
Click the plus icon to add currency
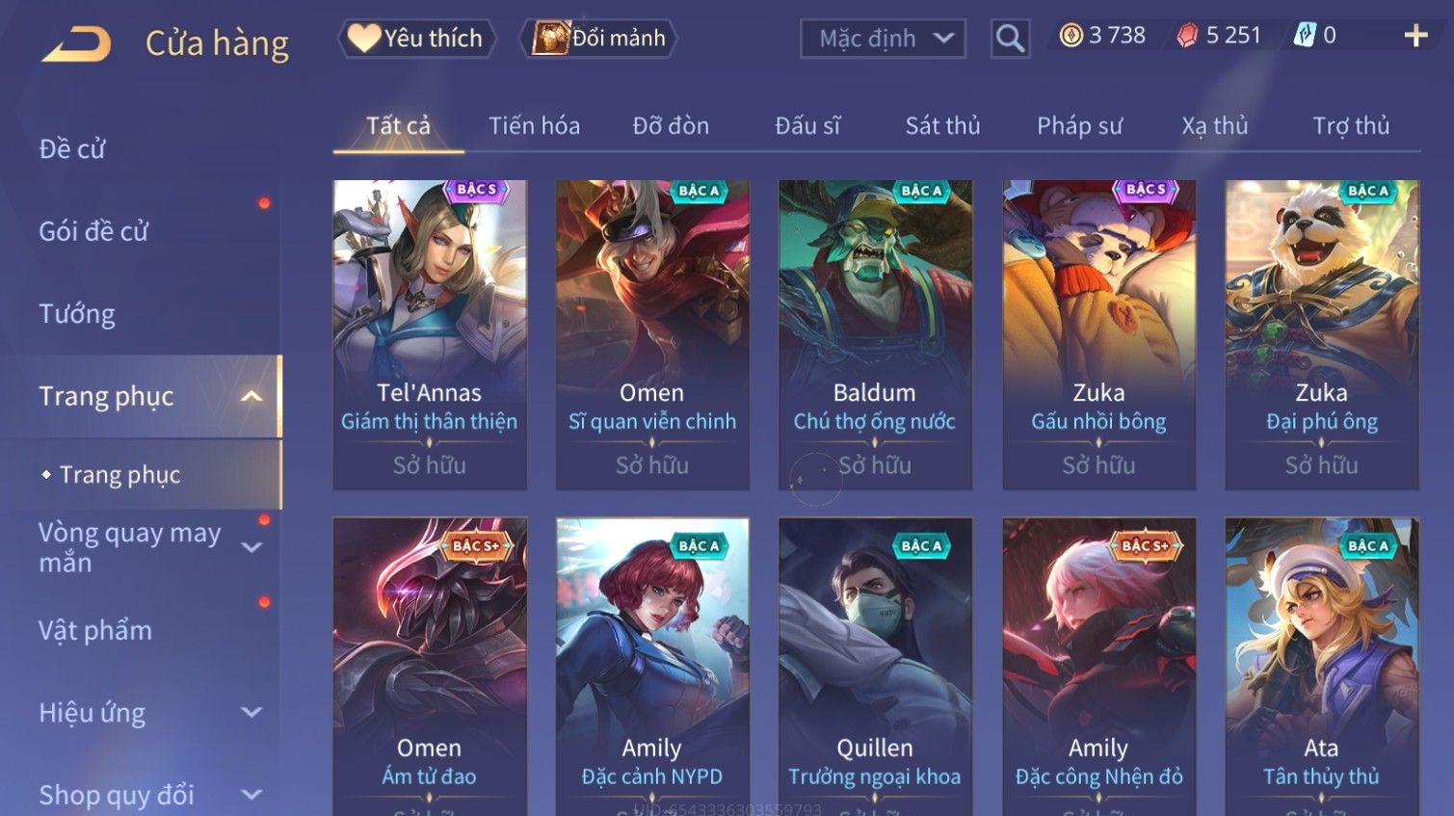pos(1415,37)
